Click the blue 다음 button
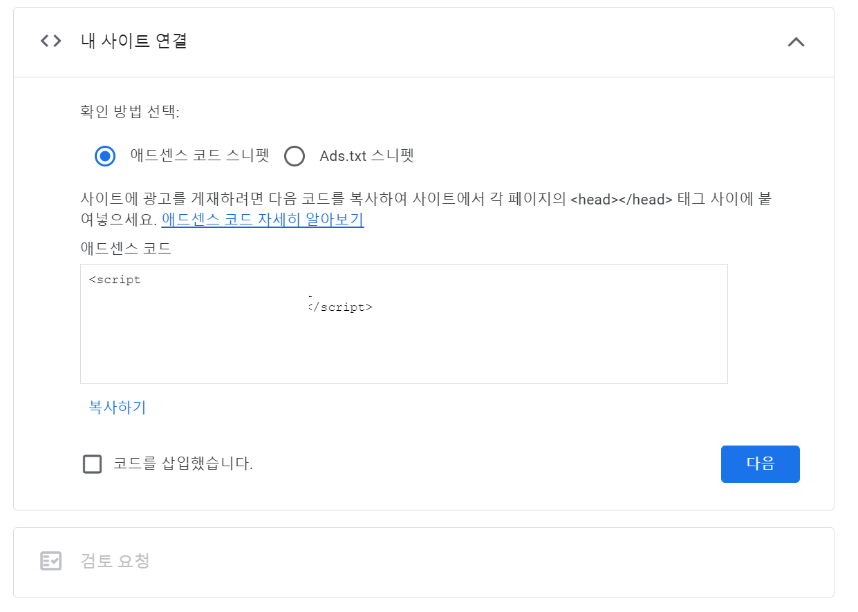This screenshot has height=612, width=858. pos(760,464)
